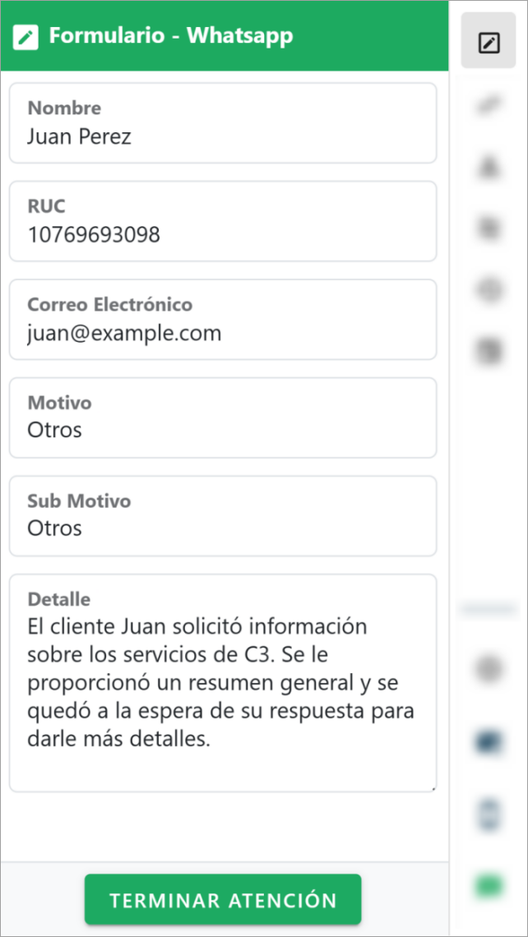This screenshot has height=937, width=528.
Task: Click the outlined phone icon in the sidebar
Action: tap(489, 813)
